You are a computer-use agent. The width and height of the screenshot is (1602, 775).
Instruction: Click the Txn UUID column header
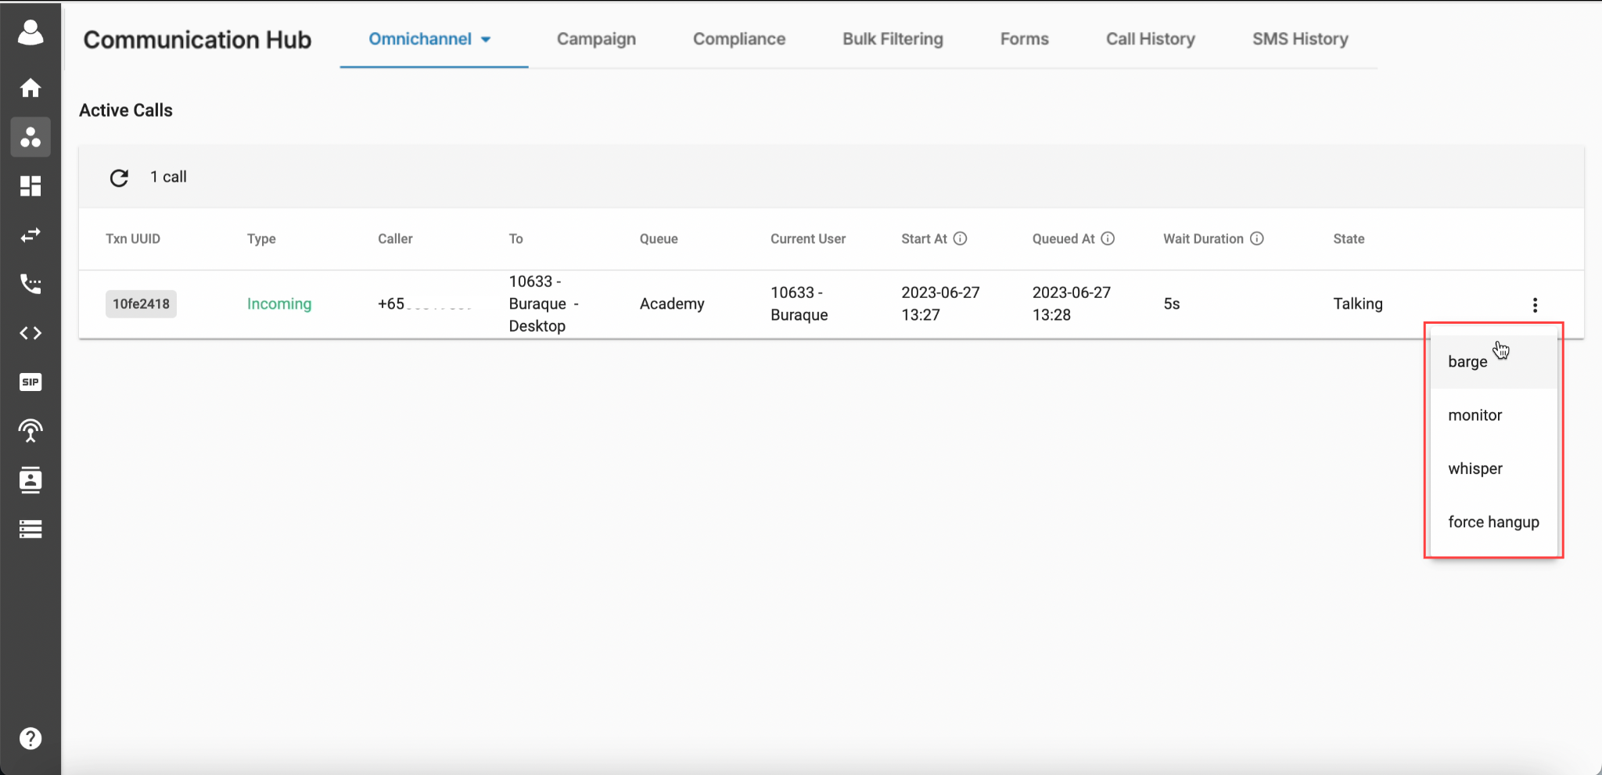133,239
